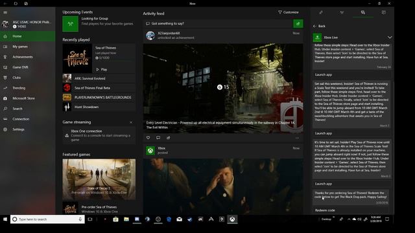Open the Action Center notification icon

pyautogui.click(x=387, y=219)
